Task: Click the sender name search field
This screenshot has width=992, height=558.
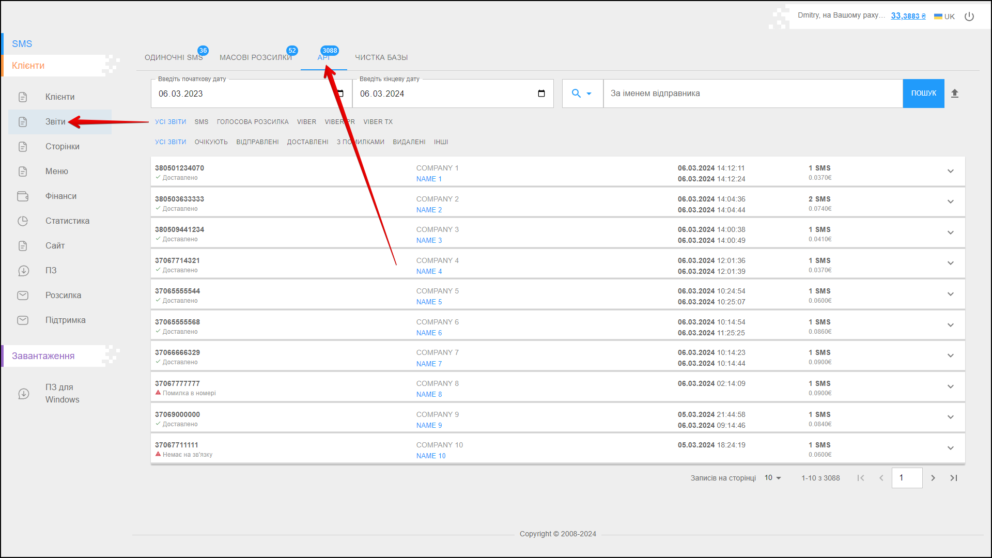Action: pos(752,94)
